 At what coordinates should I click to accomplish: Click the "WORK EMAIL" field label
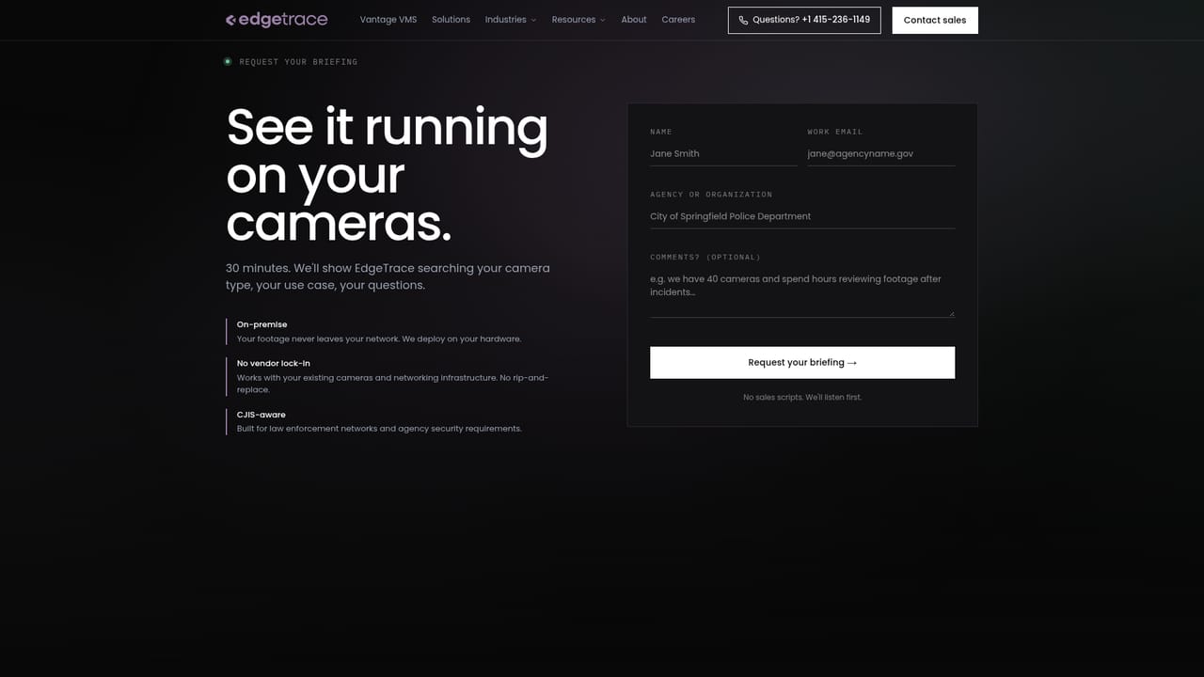pos(835,132)
